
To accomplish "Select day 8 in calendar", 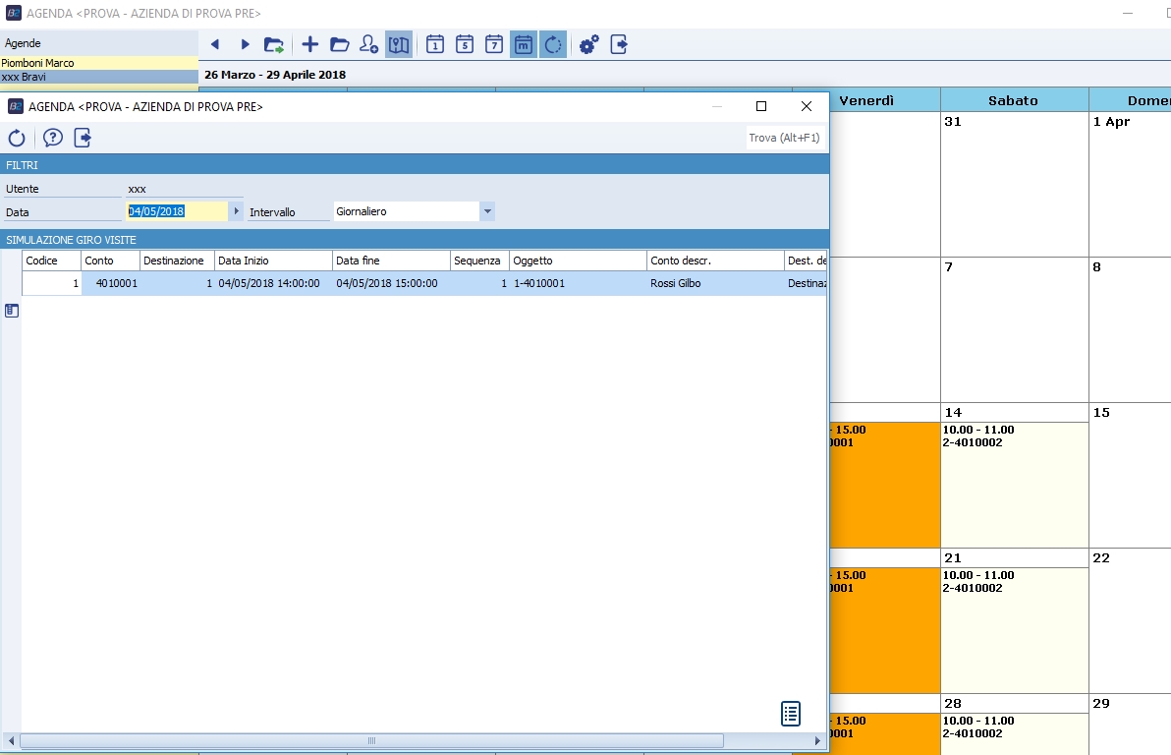I will pos(1130,329).
